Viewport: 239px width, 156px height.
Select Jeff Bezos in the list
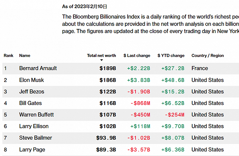click(x=31, y=92)
